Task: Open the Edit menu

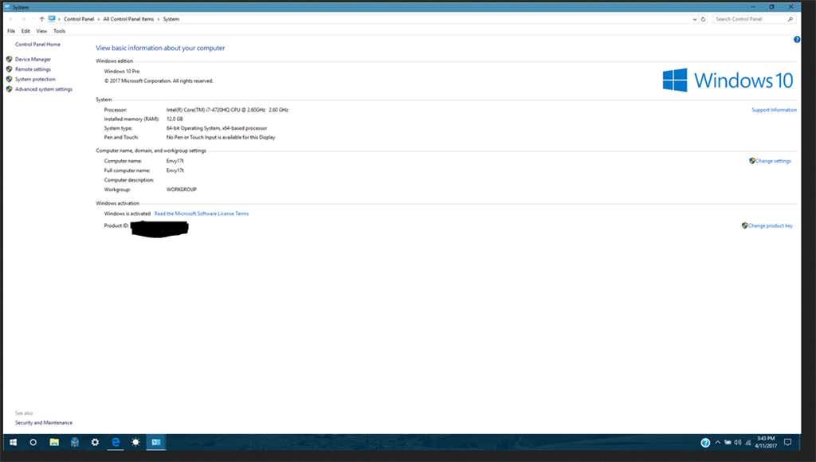Action: tap(25, 31)
